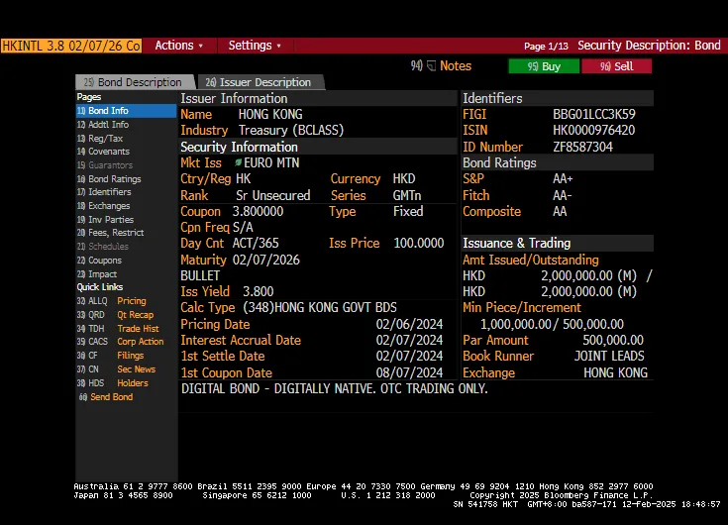Open the Impact page
Viewport: 728px width, 525px height.
click(97, 274)
